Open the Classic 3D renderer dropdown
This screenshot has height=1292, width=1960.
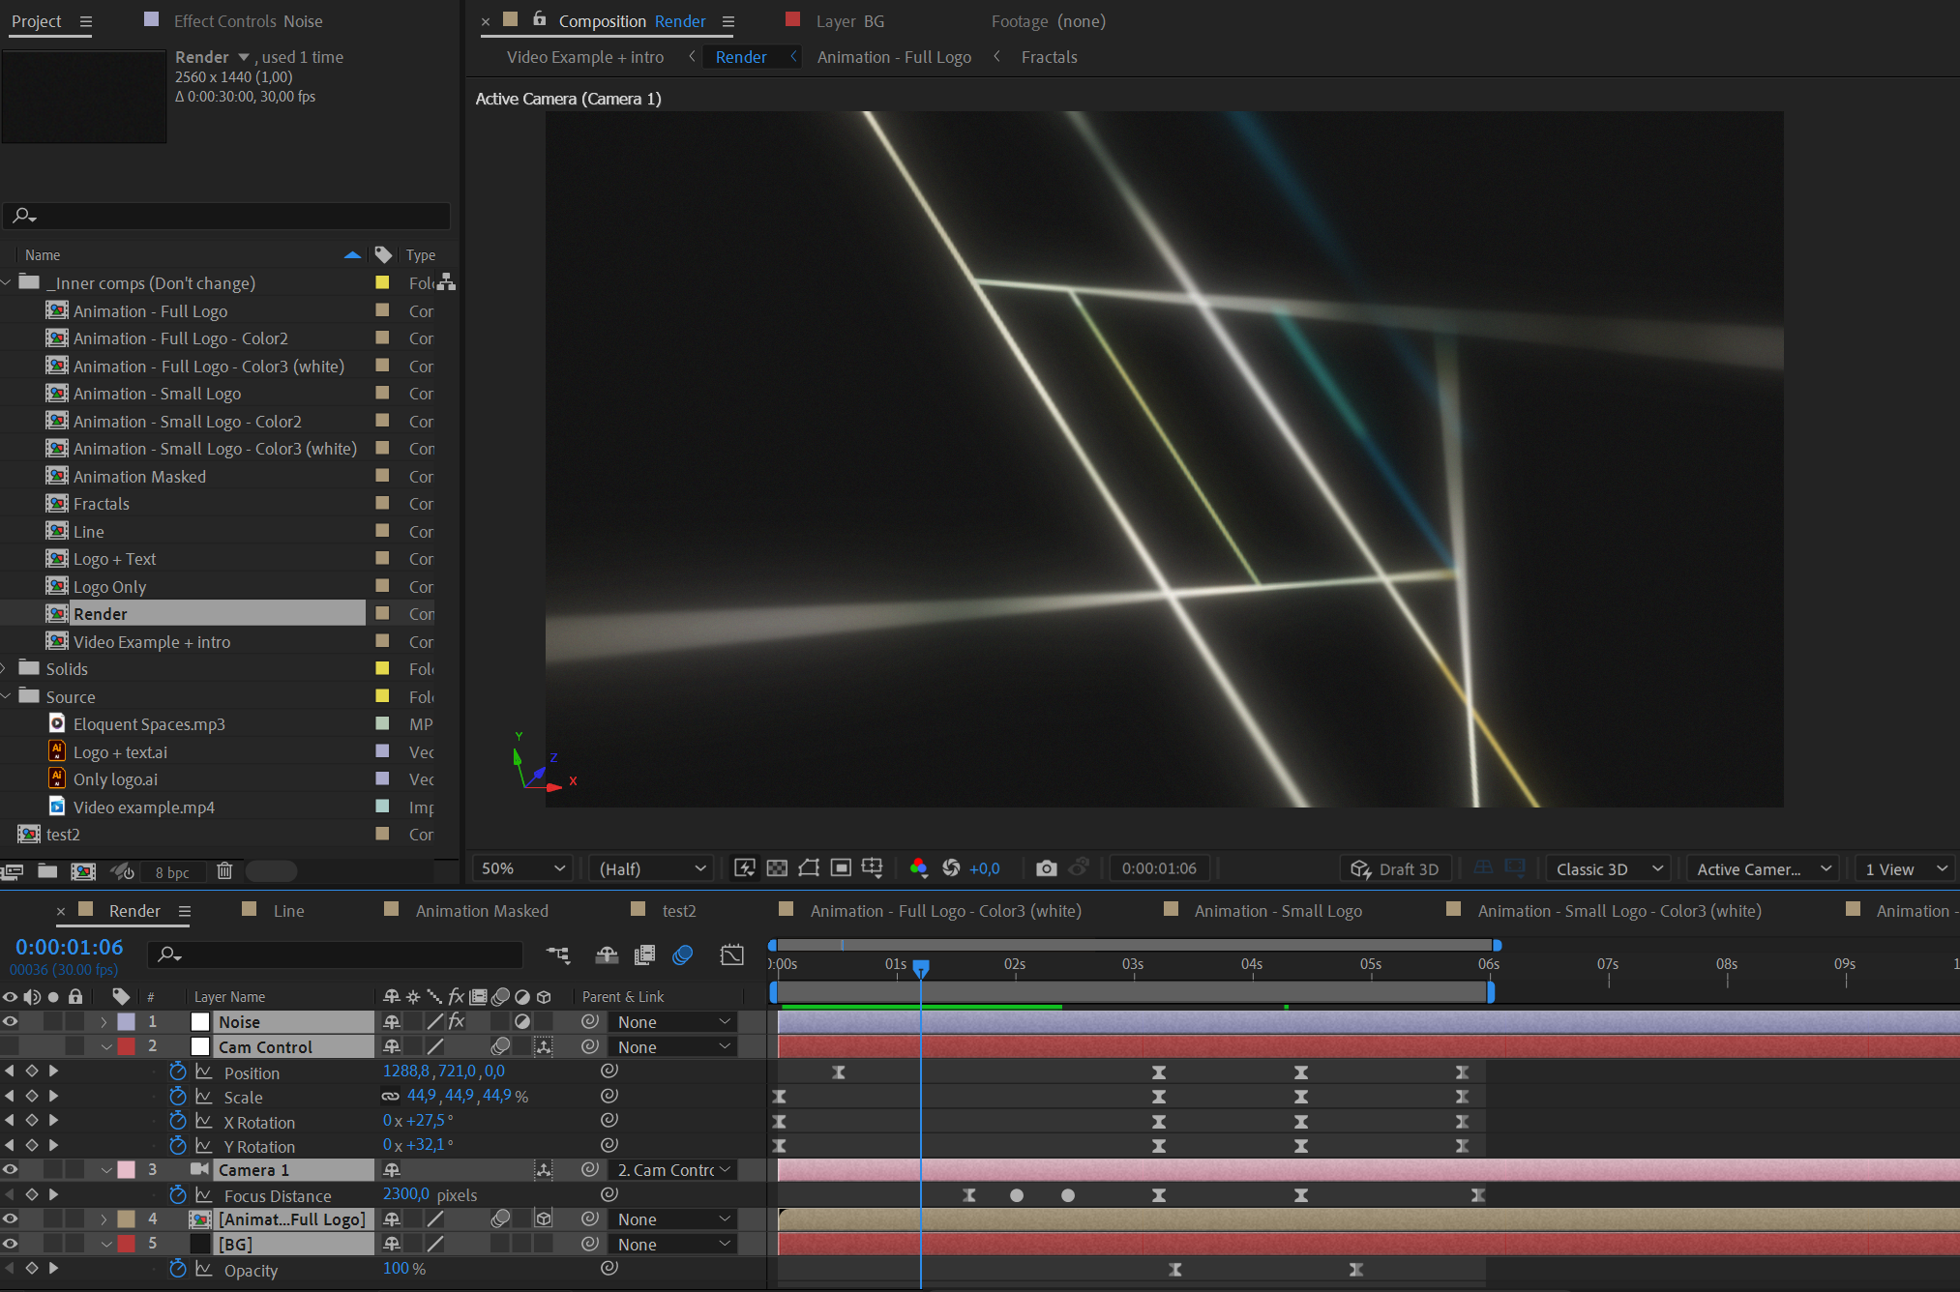(x=1608, y=868)
